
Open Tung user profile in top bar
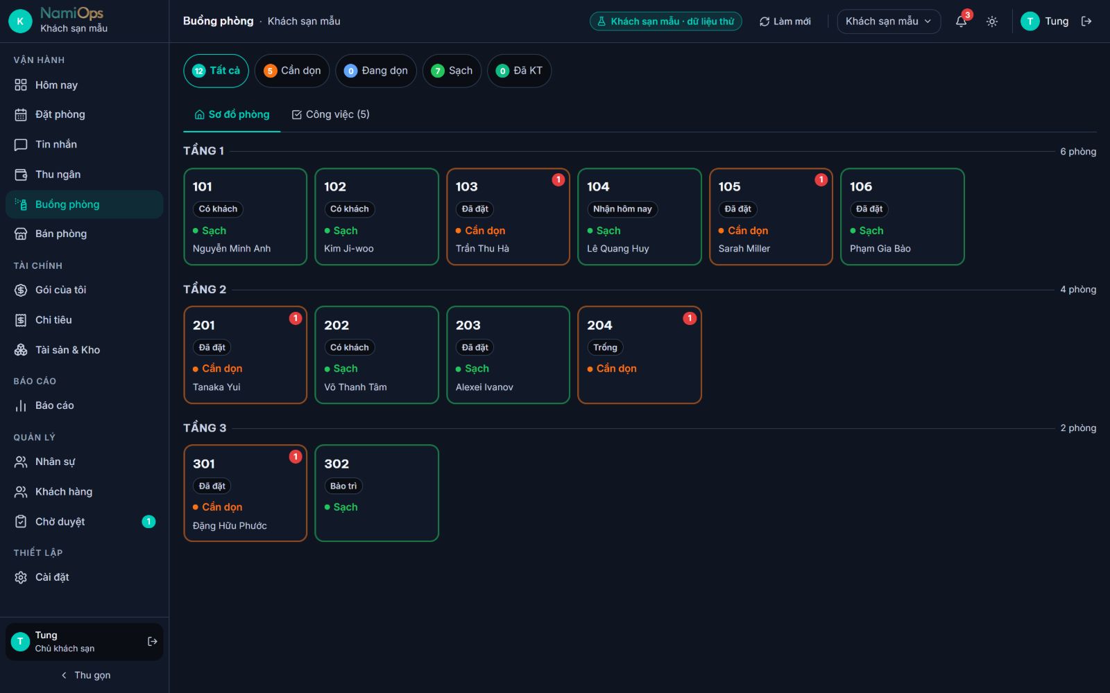tap(1045, 21)
